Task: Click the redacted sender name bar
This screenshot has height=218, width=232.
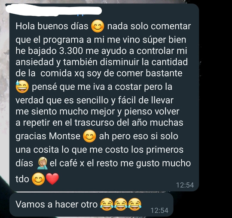Action: [x=54, y=10]
